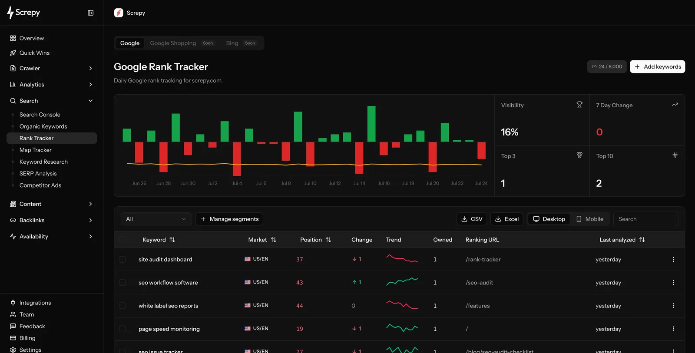Image resolution: width=695 pixels, height=353 pixels.
Task: Click the 7 Day Change trend icon
Action: [675, 105]
